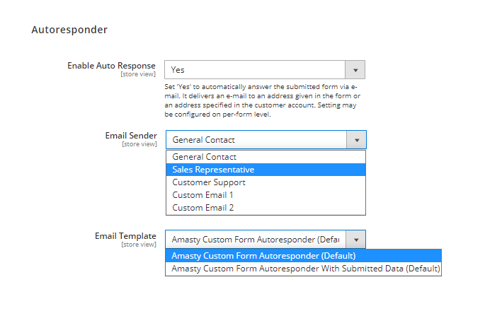Image resolution: width=485 pixels, height=311 pixels.
Task: Click the Enable Auto Response dropdown arrow
Action: coord(355,70)
